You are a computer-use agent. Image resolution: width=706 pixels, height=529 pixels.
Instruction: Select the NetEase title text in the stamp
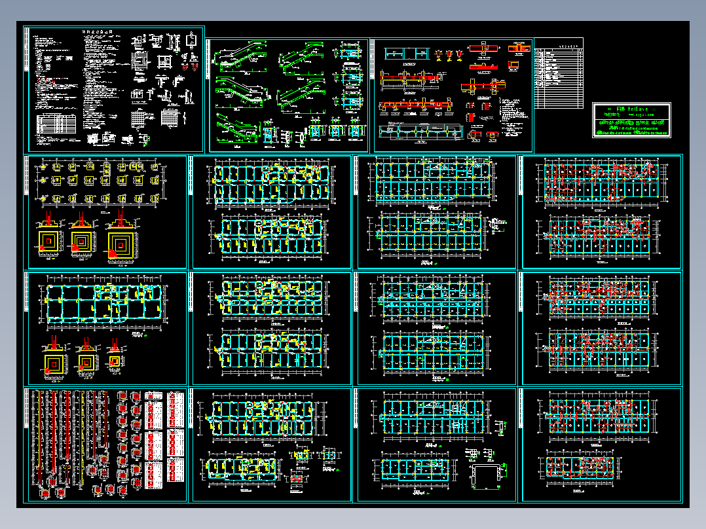632,109
